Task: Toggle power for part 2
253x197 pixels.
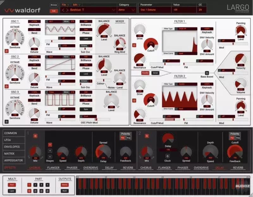Action: point(35,191)
